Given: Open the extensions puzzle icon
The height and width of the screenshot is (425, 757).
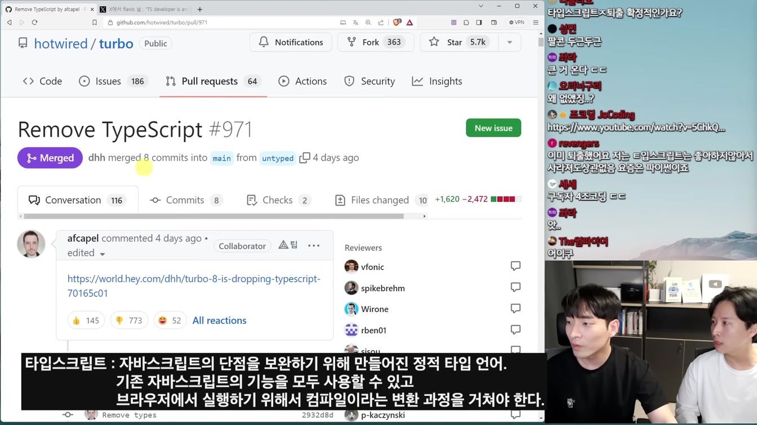Looking at the screenshot, I should 466,22.
